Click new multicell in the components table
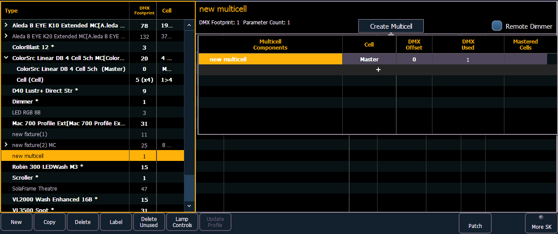 click(x=270, y=59)
